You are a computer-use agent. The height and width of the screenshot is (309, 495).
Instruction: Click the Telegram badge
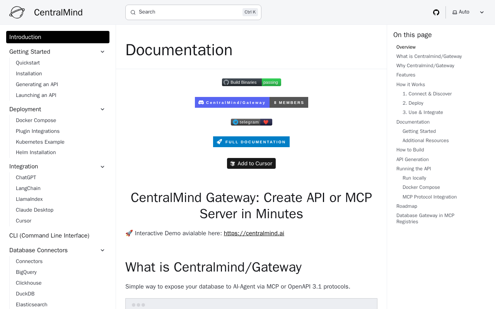[251, 122]
